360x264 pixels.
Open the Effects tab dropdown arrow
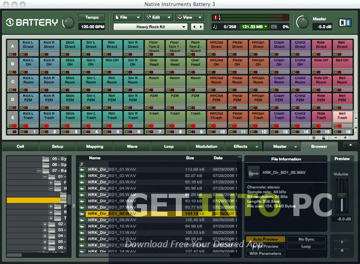(257, 147)
